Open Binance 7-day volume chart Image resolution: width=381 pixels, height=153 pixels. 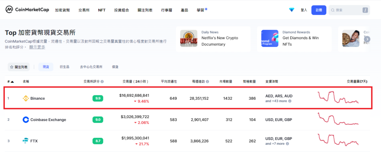coord(338,98)
